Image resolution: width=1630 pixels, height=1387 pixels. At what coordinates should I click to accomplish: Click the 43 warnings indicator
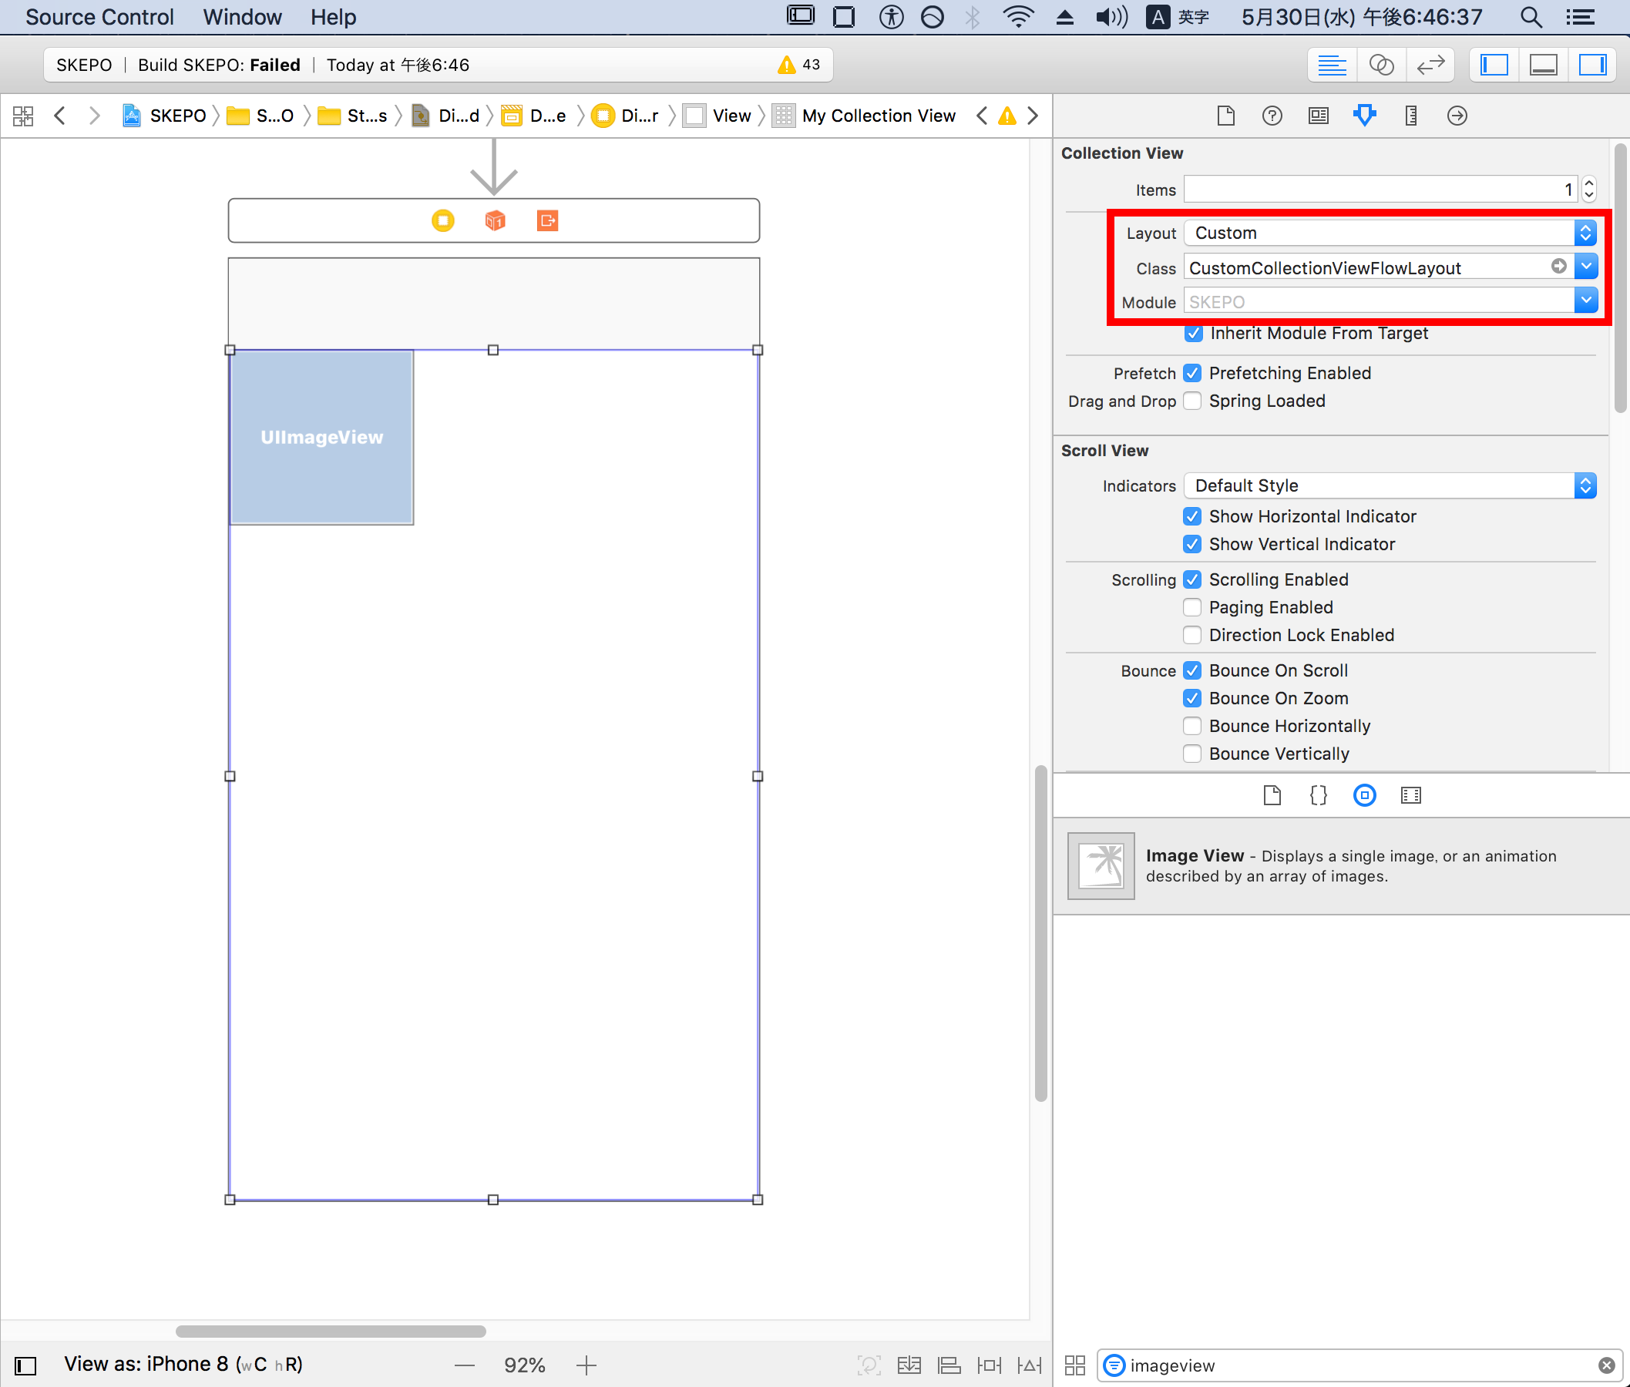[x=799, y=65]
